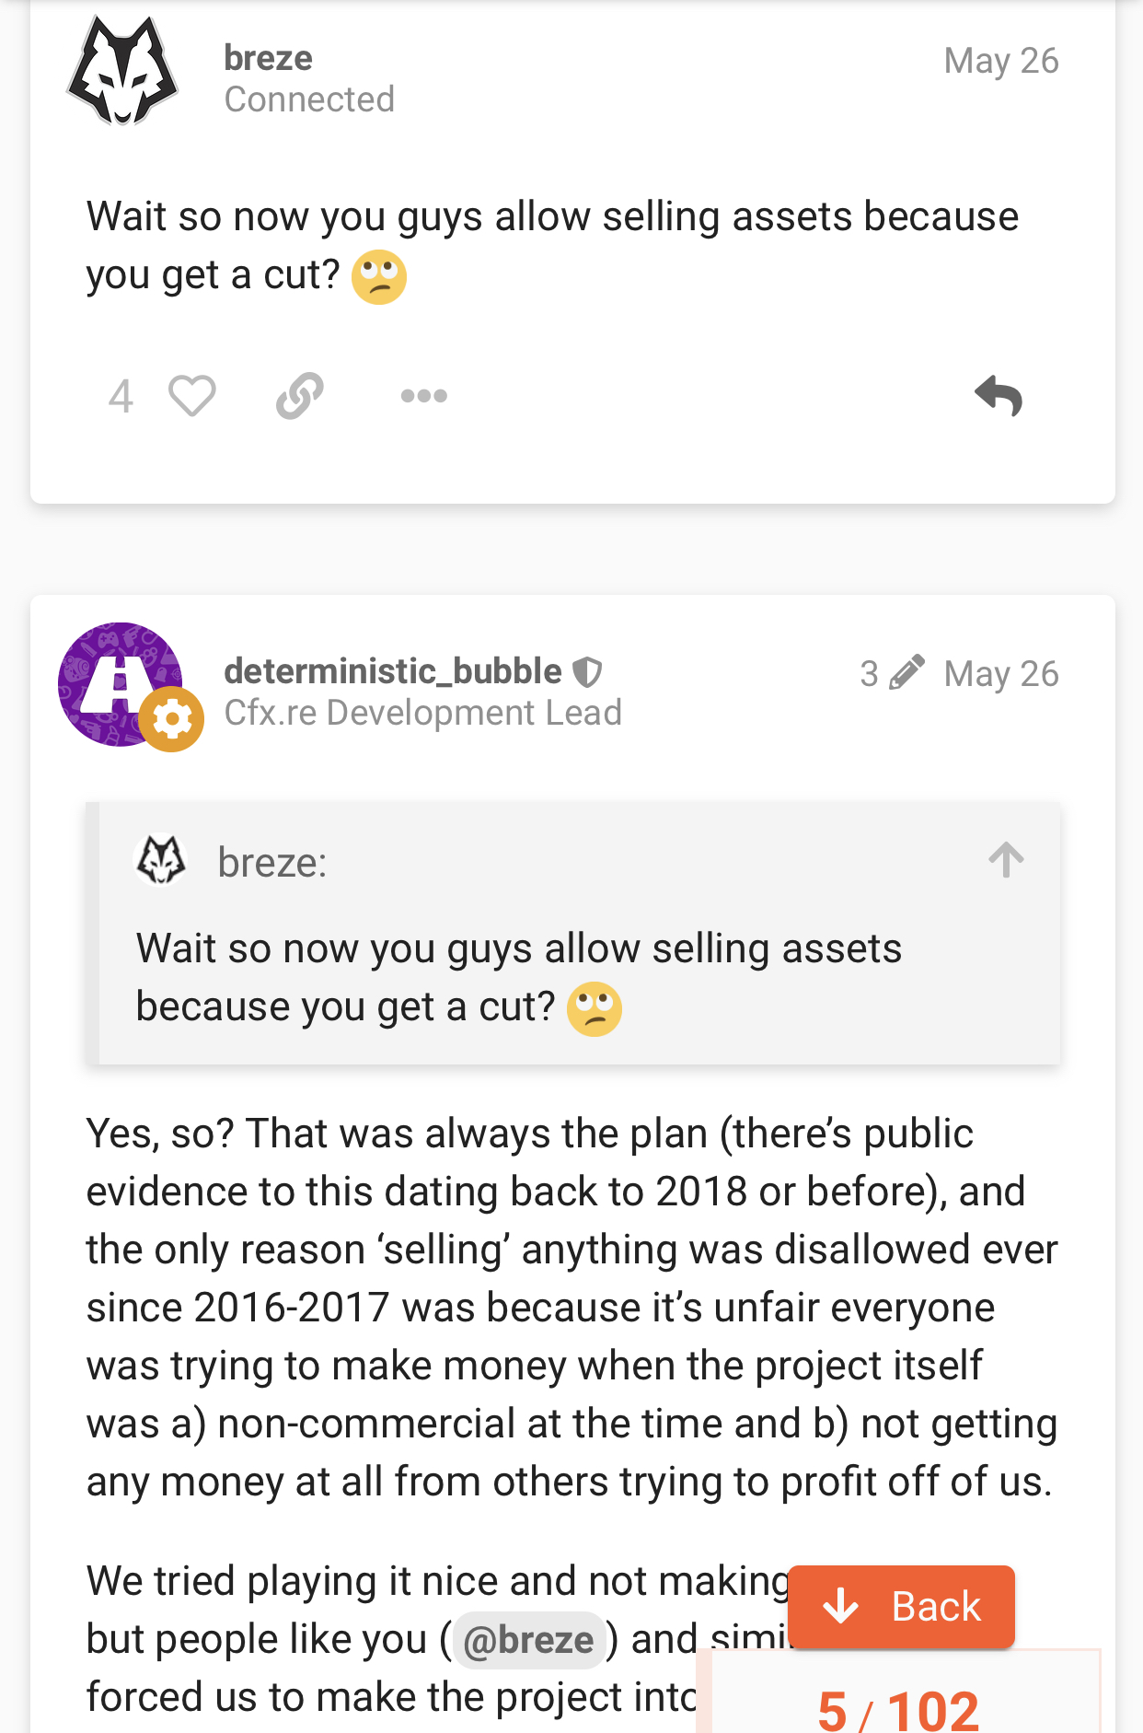Click the Back button
The height and width of the screenshot is (1733, 1143).
click(901, 1607)
